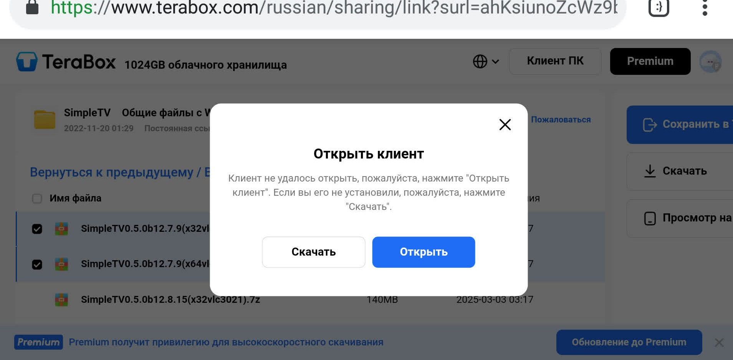This screenshot has height=360, width=733.
Task: Dismiss the Premium banner with the X
Action: click(x=719, y=342)
